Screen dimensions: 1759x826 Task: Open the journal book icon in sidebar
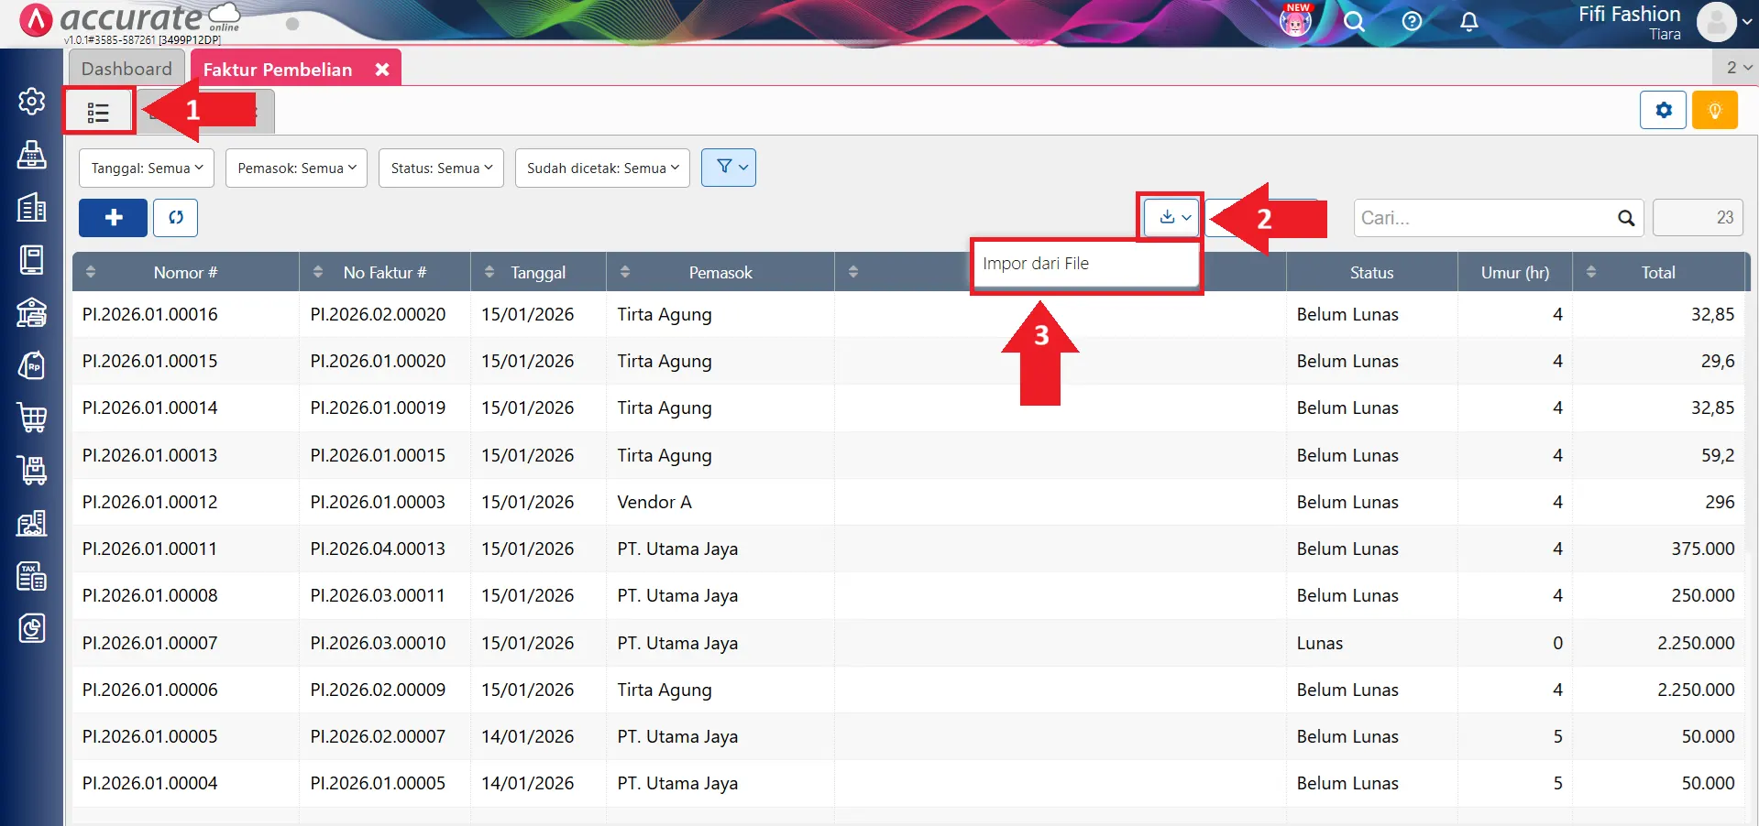point(32,260)
